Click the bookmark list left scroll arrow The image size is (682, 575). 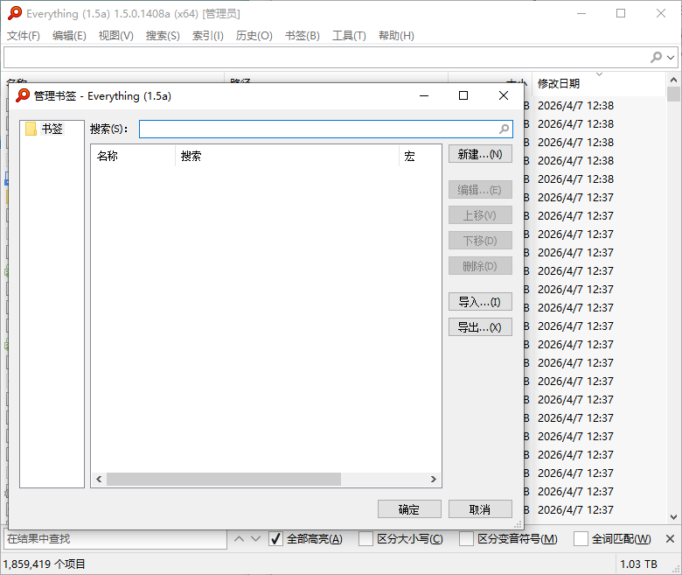99,480
